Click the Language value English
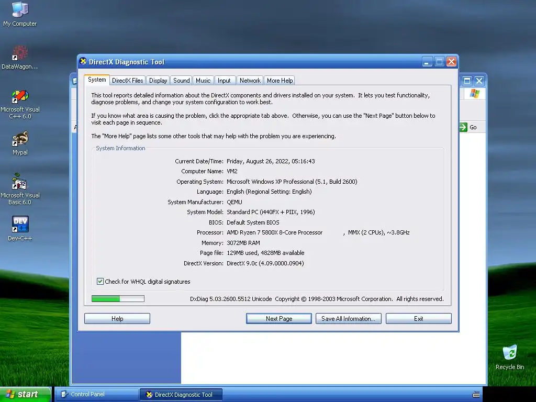 click(270, 192)
